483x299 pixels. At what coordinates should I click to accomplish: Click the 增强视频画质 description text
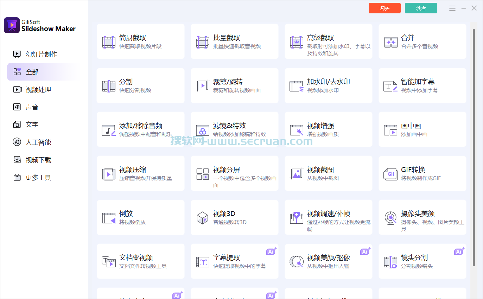click(x=323, y=134)
